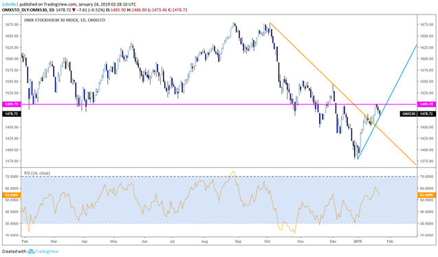Click the 'Created with TradingView' link
Image resolution: width=438 pixels, height=257 pixels.
[30, 252]
